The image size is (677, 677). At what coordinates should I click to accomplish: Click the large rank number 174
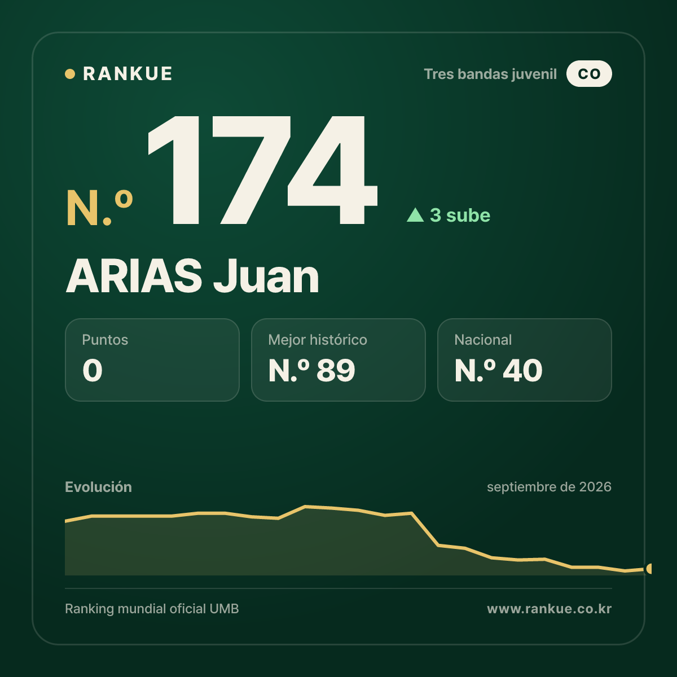click(262, 169)
